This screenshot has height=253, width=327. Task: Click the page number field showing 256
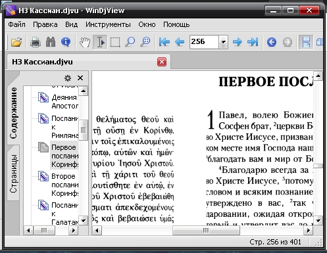pos(204,41)
